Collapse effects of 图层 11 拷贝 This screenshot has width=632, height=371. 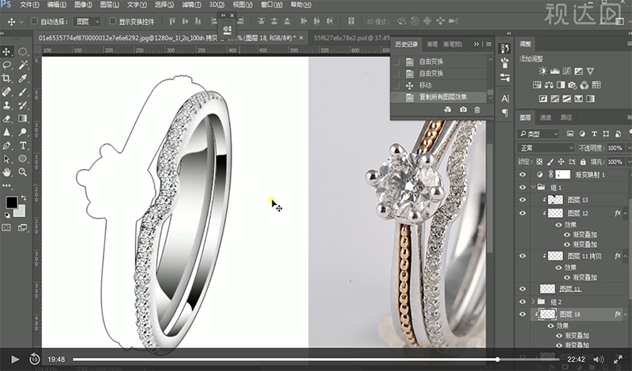626,256
